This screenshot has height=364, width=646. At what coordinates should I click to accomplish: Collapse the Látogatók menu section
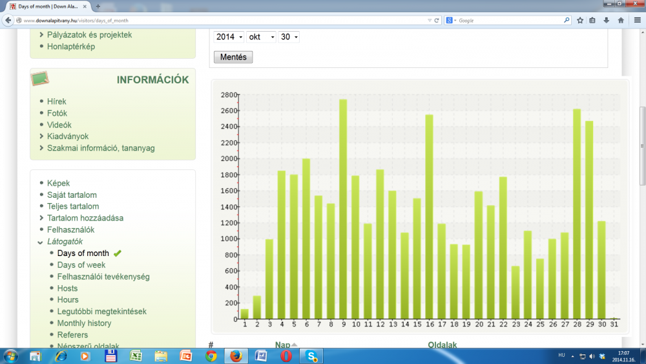coord(65,241)
